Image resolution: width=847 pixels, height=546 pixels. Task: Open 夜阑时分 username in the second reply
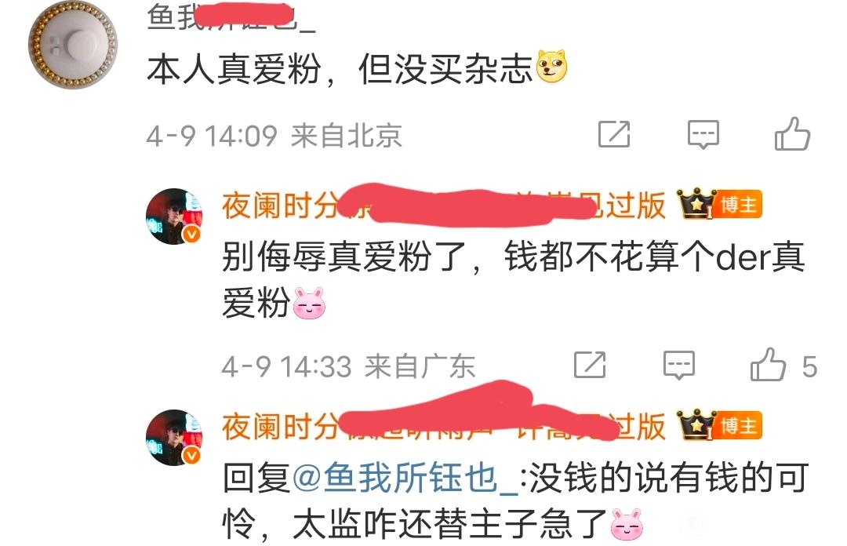280,427
